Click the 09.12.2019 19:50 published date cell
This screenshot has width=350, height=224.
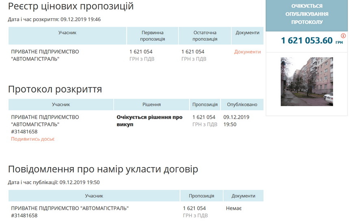[236, 121]
